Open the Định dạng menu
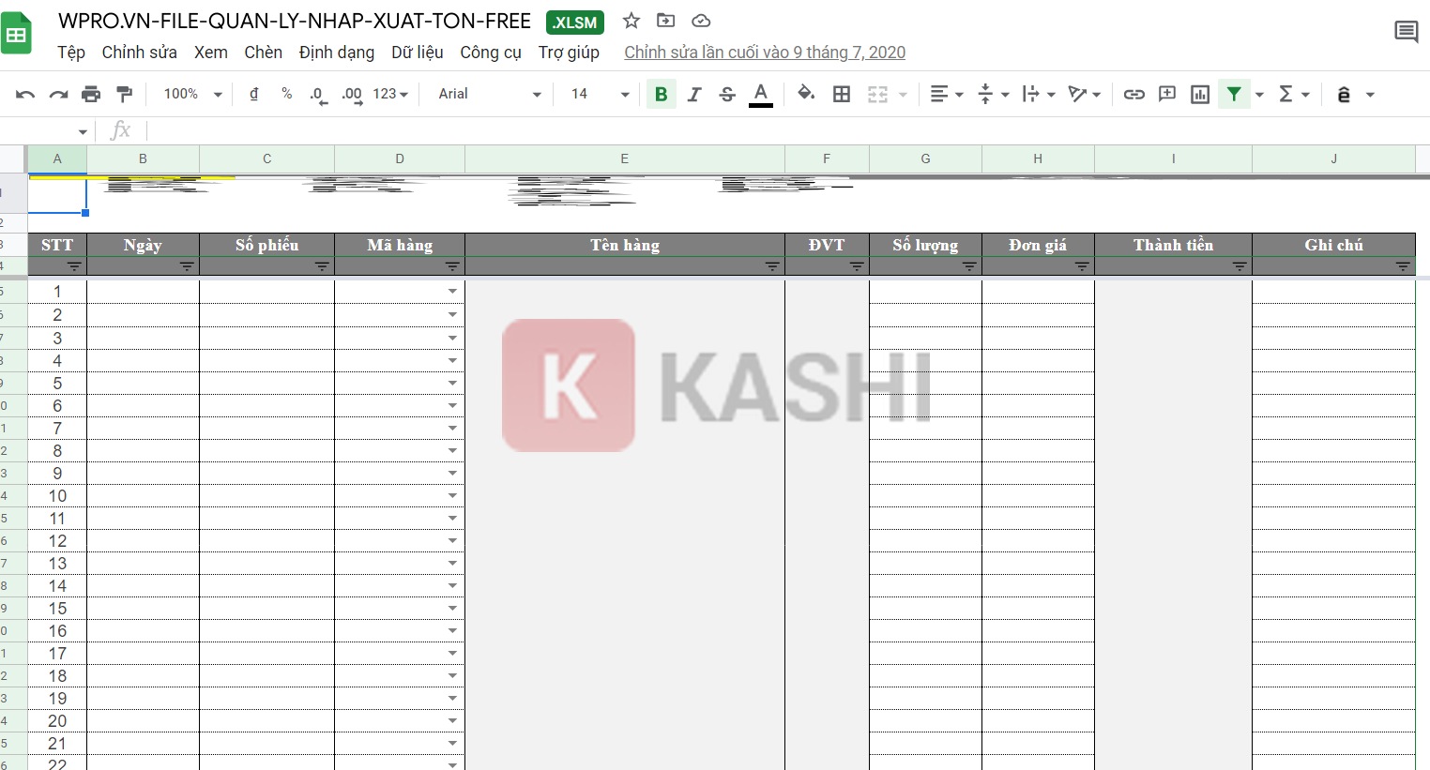 pos(336,53)
